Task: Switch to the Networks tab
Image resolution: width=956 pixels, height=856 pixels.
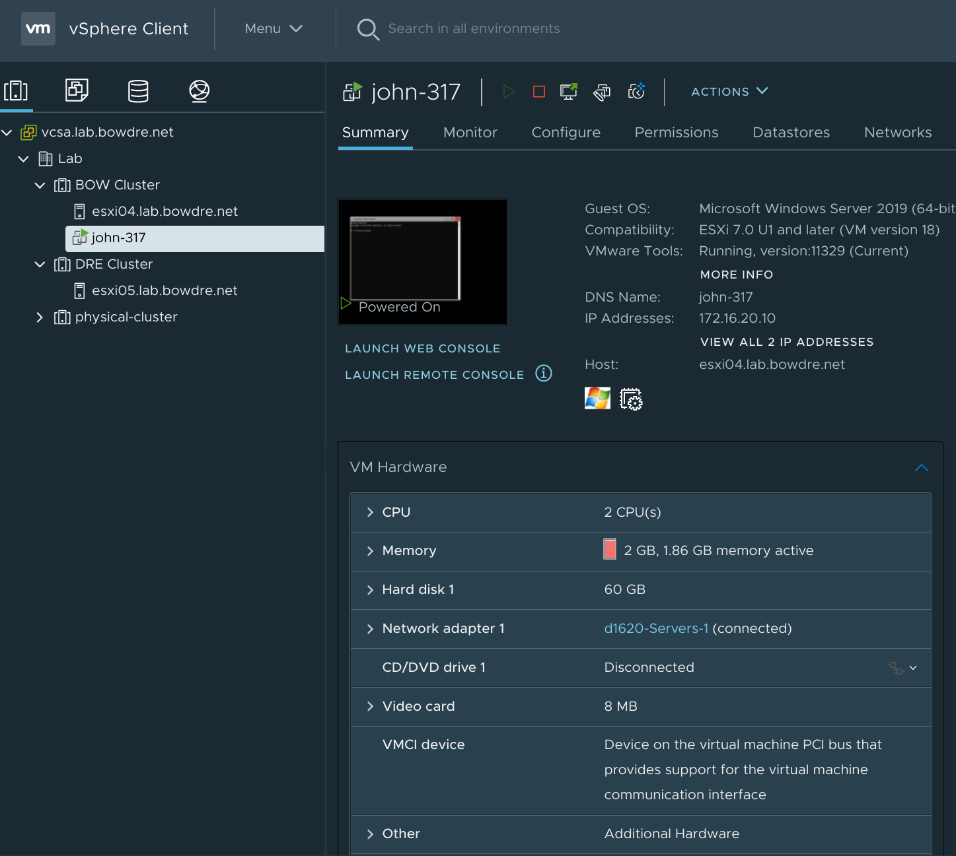Action: 898,133
